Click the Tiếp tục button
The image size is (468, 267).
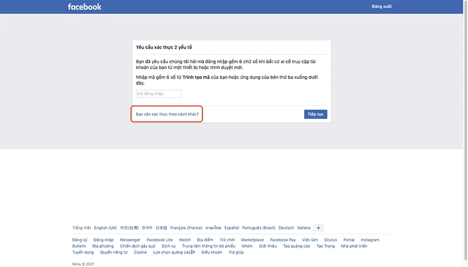pyautogui.click(x=315, y=114)
